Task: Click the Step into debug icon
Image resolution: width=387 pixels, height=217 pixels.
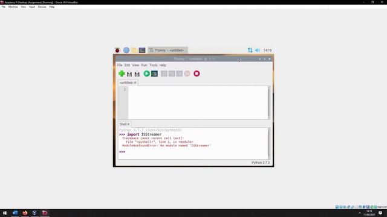Action: (172, 74)
